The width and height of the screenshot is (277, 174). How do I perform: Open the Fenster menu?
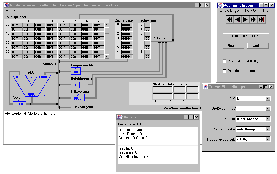tap(251, 11)
